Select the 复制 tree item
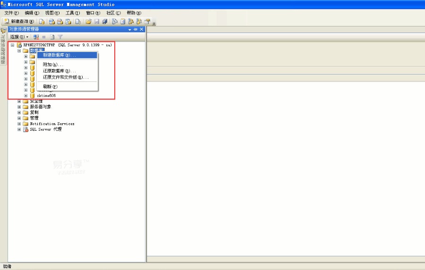The height and width of the screenshot is (270, 425). [34, 112]
